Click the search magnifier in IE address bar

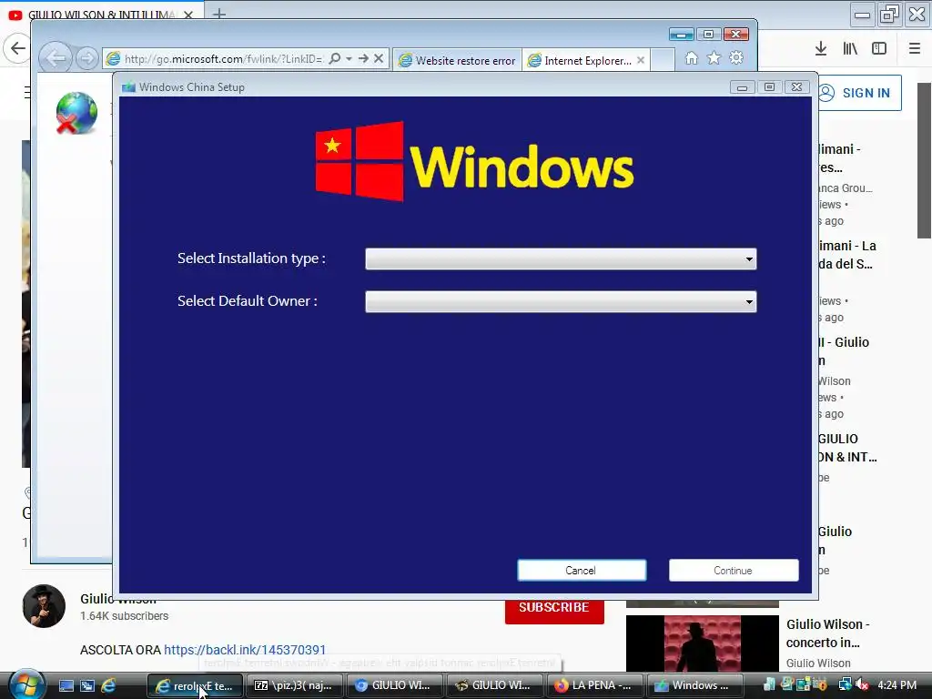(x=335, y=58)
